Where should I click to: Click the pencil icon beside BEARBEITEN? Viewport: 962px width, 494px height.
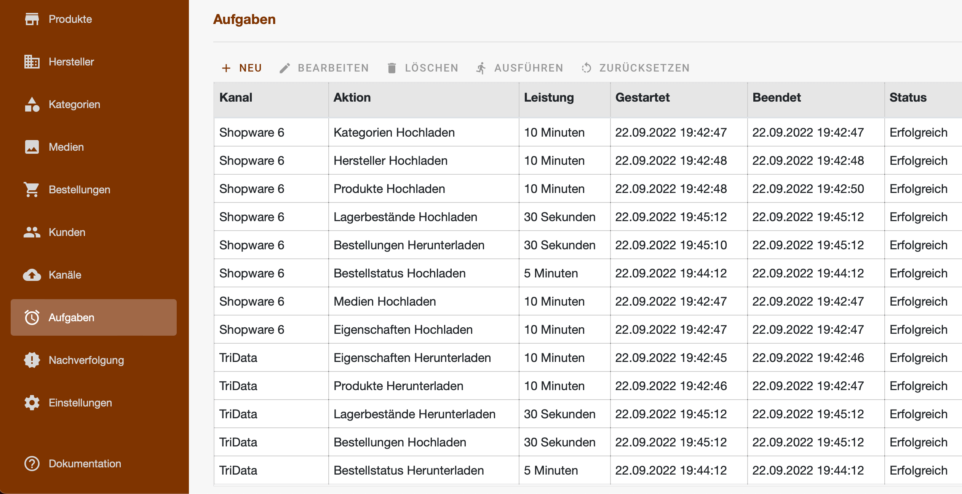(285, 68)
